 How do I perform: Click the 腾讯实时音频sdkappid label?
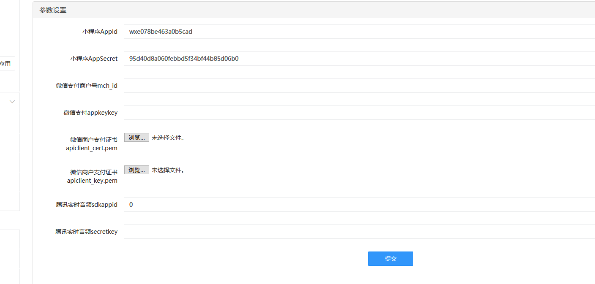click(x=87, y=205)
